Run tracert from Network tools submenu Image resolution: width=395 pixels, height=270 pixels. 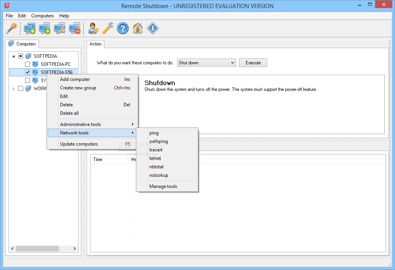(167, 150)
